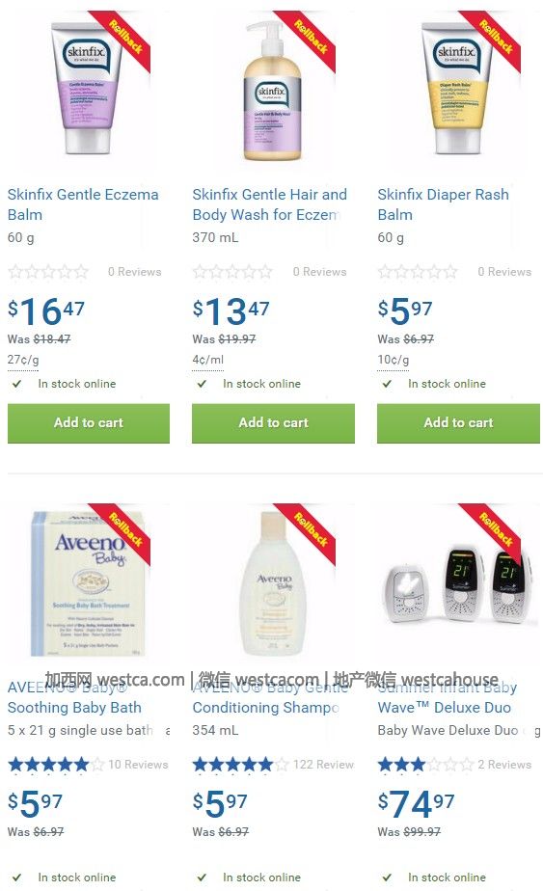
Task: Click star rating of Eczema Balm
Action: [48, 272]
